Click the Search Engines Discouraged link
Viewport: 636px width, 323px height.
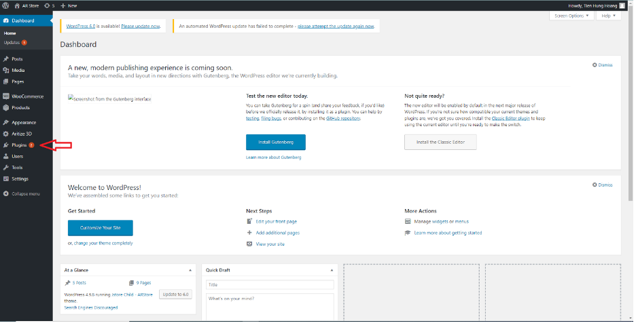coord(91,308)
